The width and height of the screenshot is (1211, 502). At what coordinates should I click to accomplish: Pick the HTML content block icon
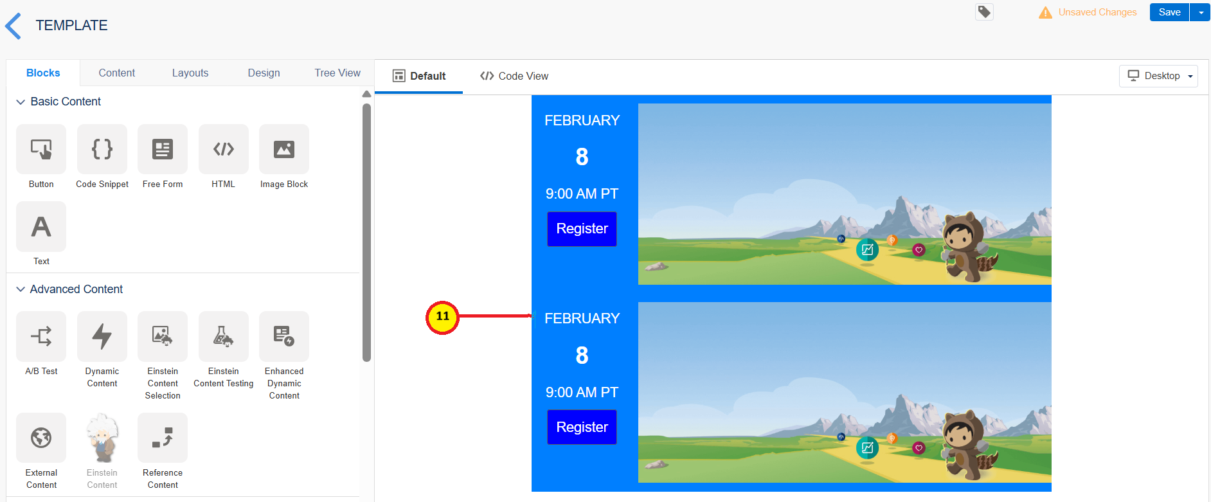223,149
